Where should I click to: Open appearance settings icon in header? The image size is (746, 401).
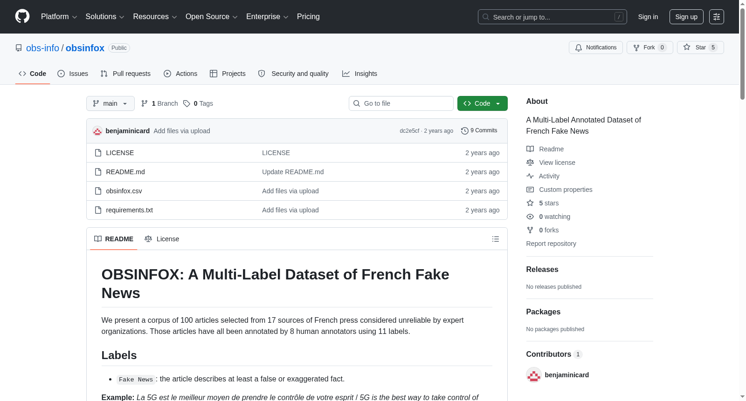[x=717, y=17]
